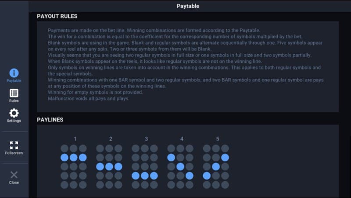Click the number 5 above last payline
The width and height of the screenshot is (351, 198).
click(x=218, y=139)
